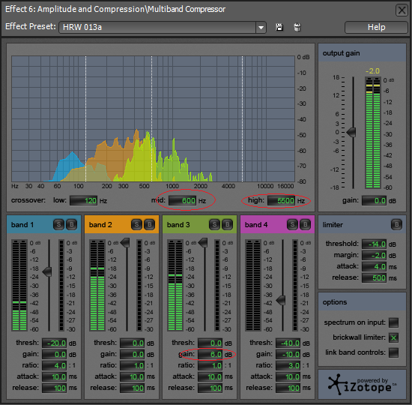The image size is (412, 405).
Task: Save the current effect preset
Action: tap(279, 27)
